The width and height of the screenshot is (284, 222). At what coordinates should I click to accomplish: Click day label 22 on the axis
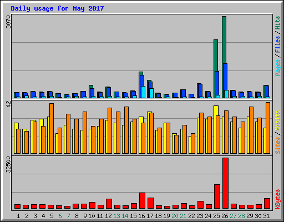coord(191,216)
